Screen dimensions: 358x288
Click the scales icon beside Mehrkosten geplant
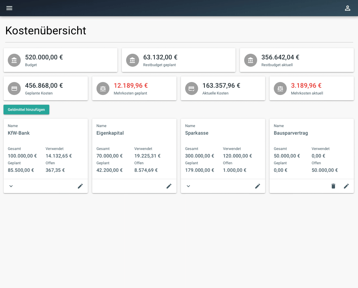[x=103, y=88]
